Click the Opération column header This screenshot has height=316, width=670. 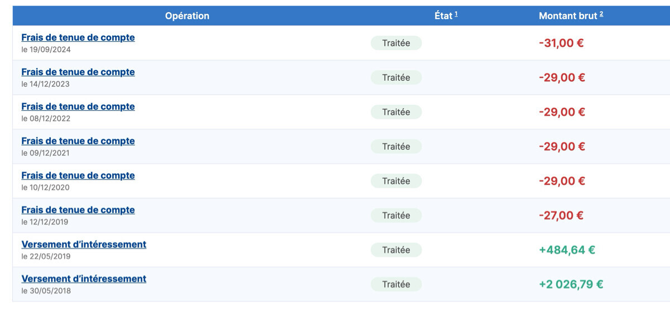(187, 16)
